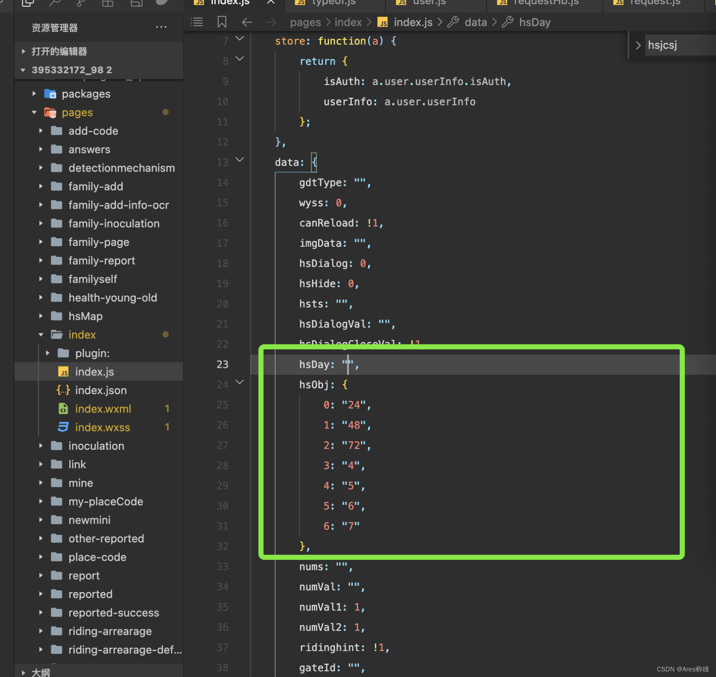Click the pages breadcrumb
The height and width of the screenshot is (677, 716).
[x=305, y=23]
